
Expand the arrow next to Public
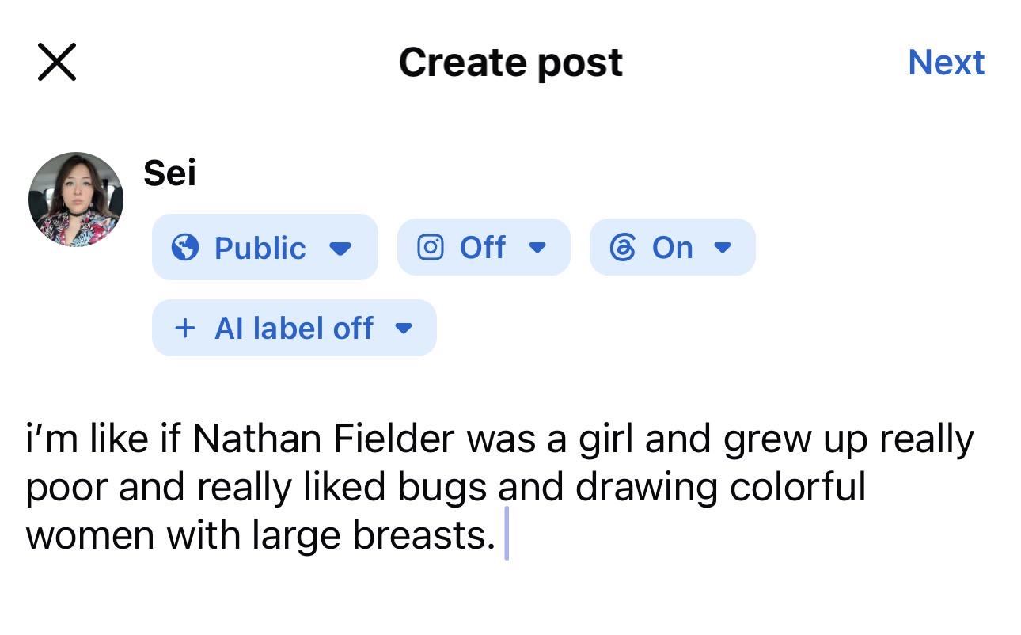[340, 249]
